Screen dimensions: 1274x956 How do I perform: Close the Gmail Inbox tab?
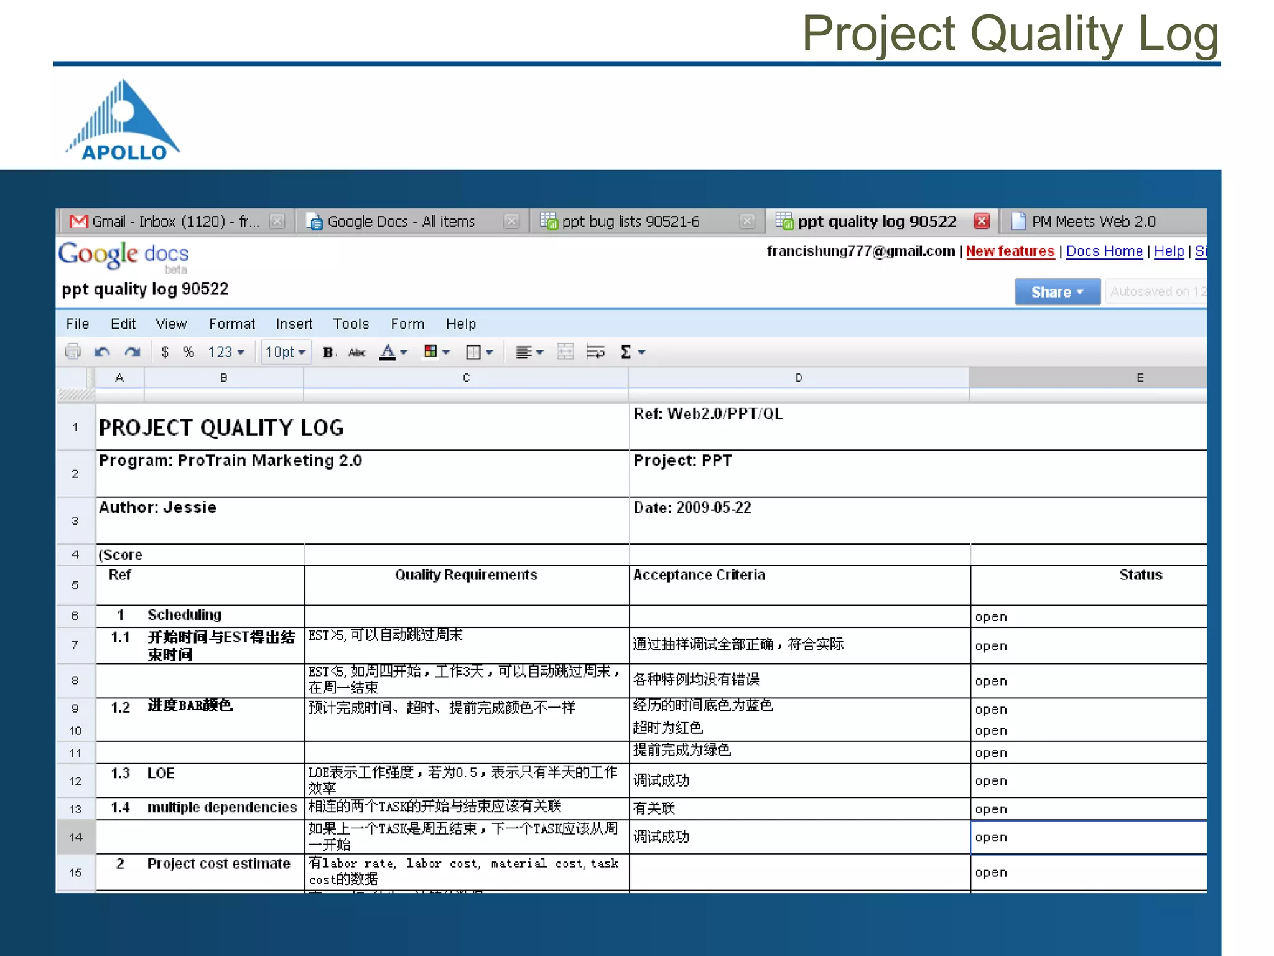(x=277, y=221)
